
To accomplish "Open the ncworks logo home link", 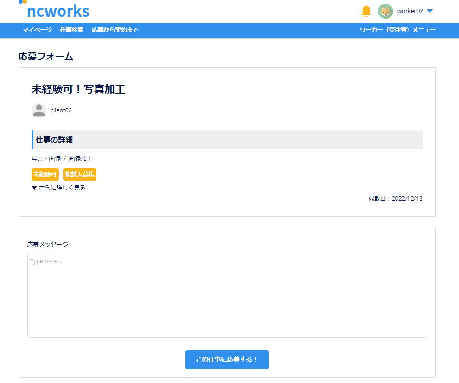I will tap(54, 10).
